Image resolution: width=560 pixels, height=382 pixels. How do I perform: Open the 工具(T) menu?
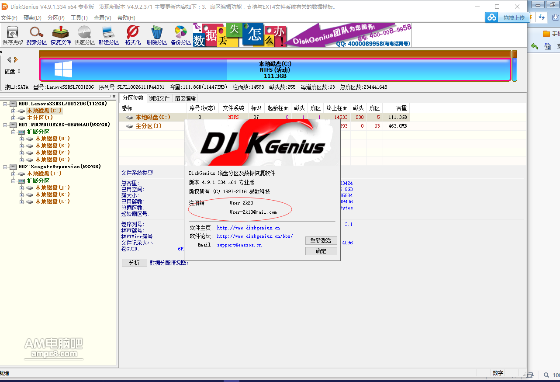(x=79, y=18)
